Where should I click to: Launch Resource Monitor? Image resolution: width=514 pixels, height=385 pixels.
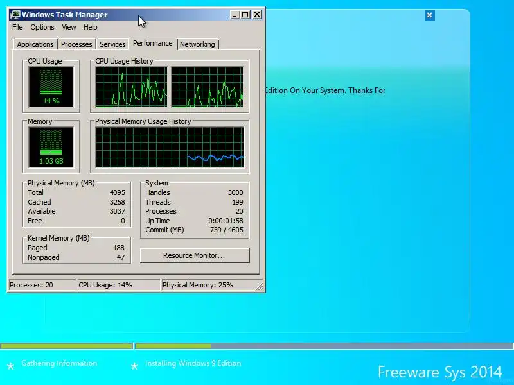(x=195, y=255)
